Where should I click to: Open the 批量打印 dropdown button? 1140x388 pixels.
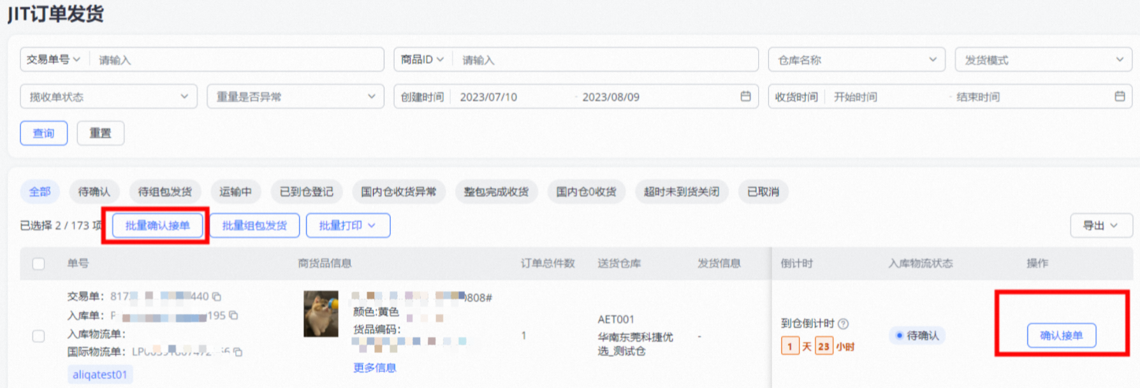pyautogui.click(x=347, y=226)
